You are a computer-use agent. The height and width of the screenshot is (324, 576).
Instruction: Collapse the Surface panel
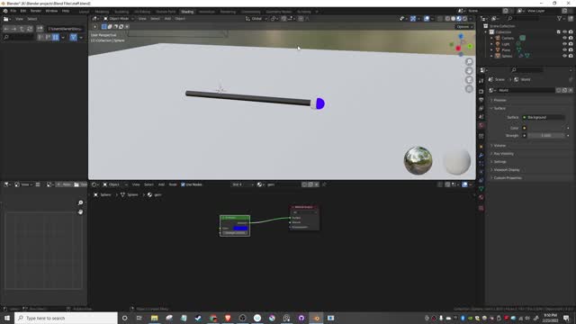tap(499, 108)
